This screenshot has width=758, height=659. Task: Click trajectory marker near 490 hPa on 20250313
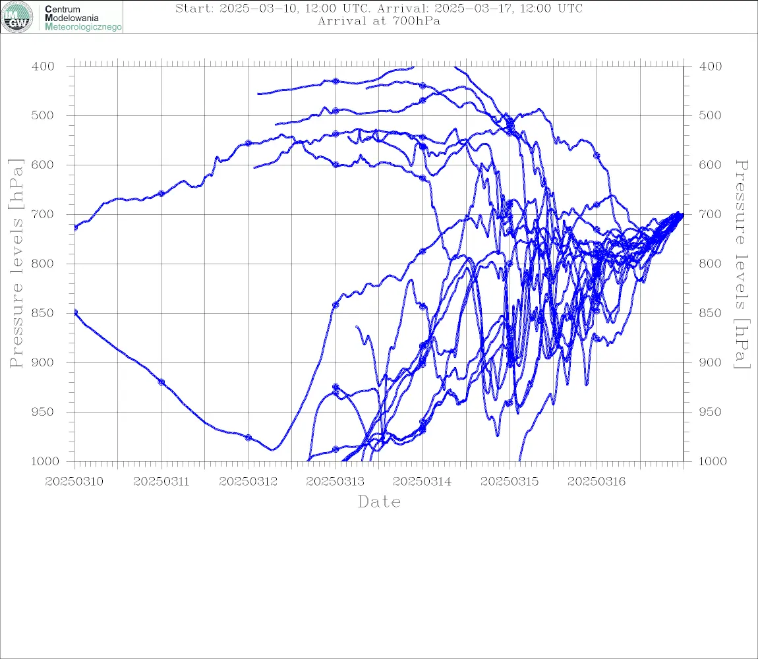pyautogui.click(x=335, y=111)
